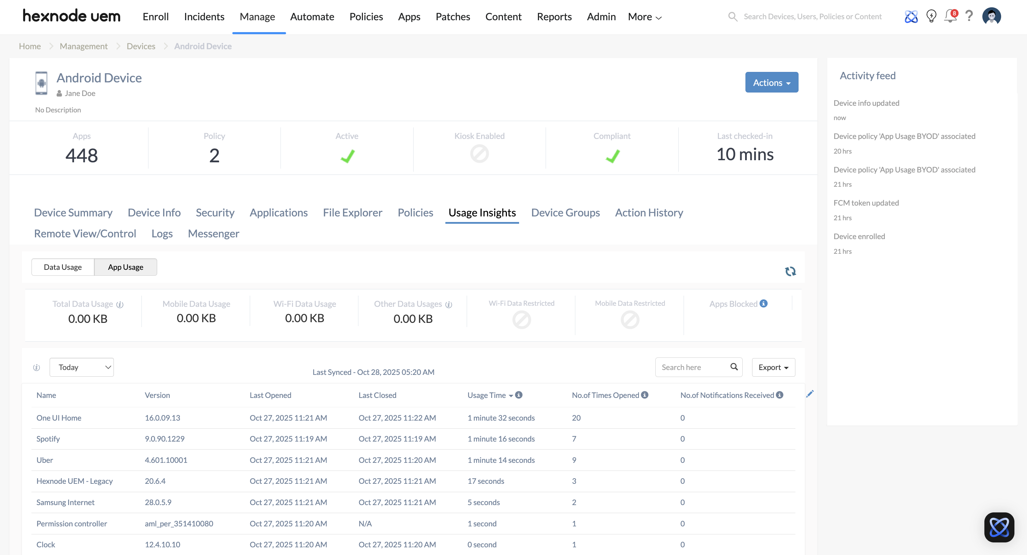Click the search magnifier in table search
Viewport: 1027px width, 555px height.
pos(734,367)
